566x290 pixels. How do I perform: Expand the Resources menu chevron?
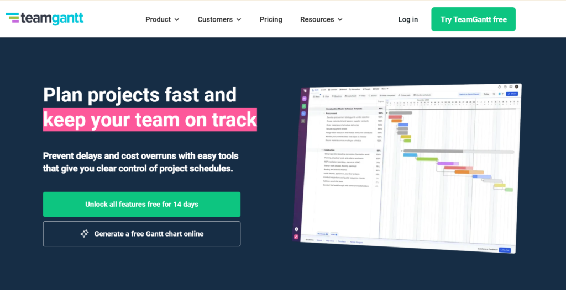(340, 20)
